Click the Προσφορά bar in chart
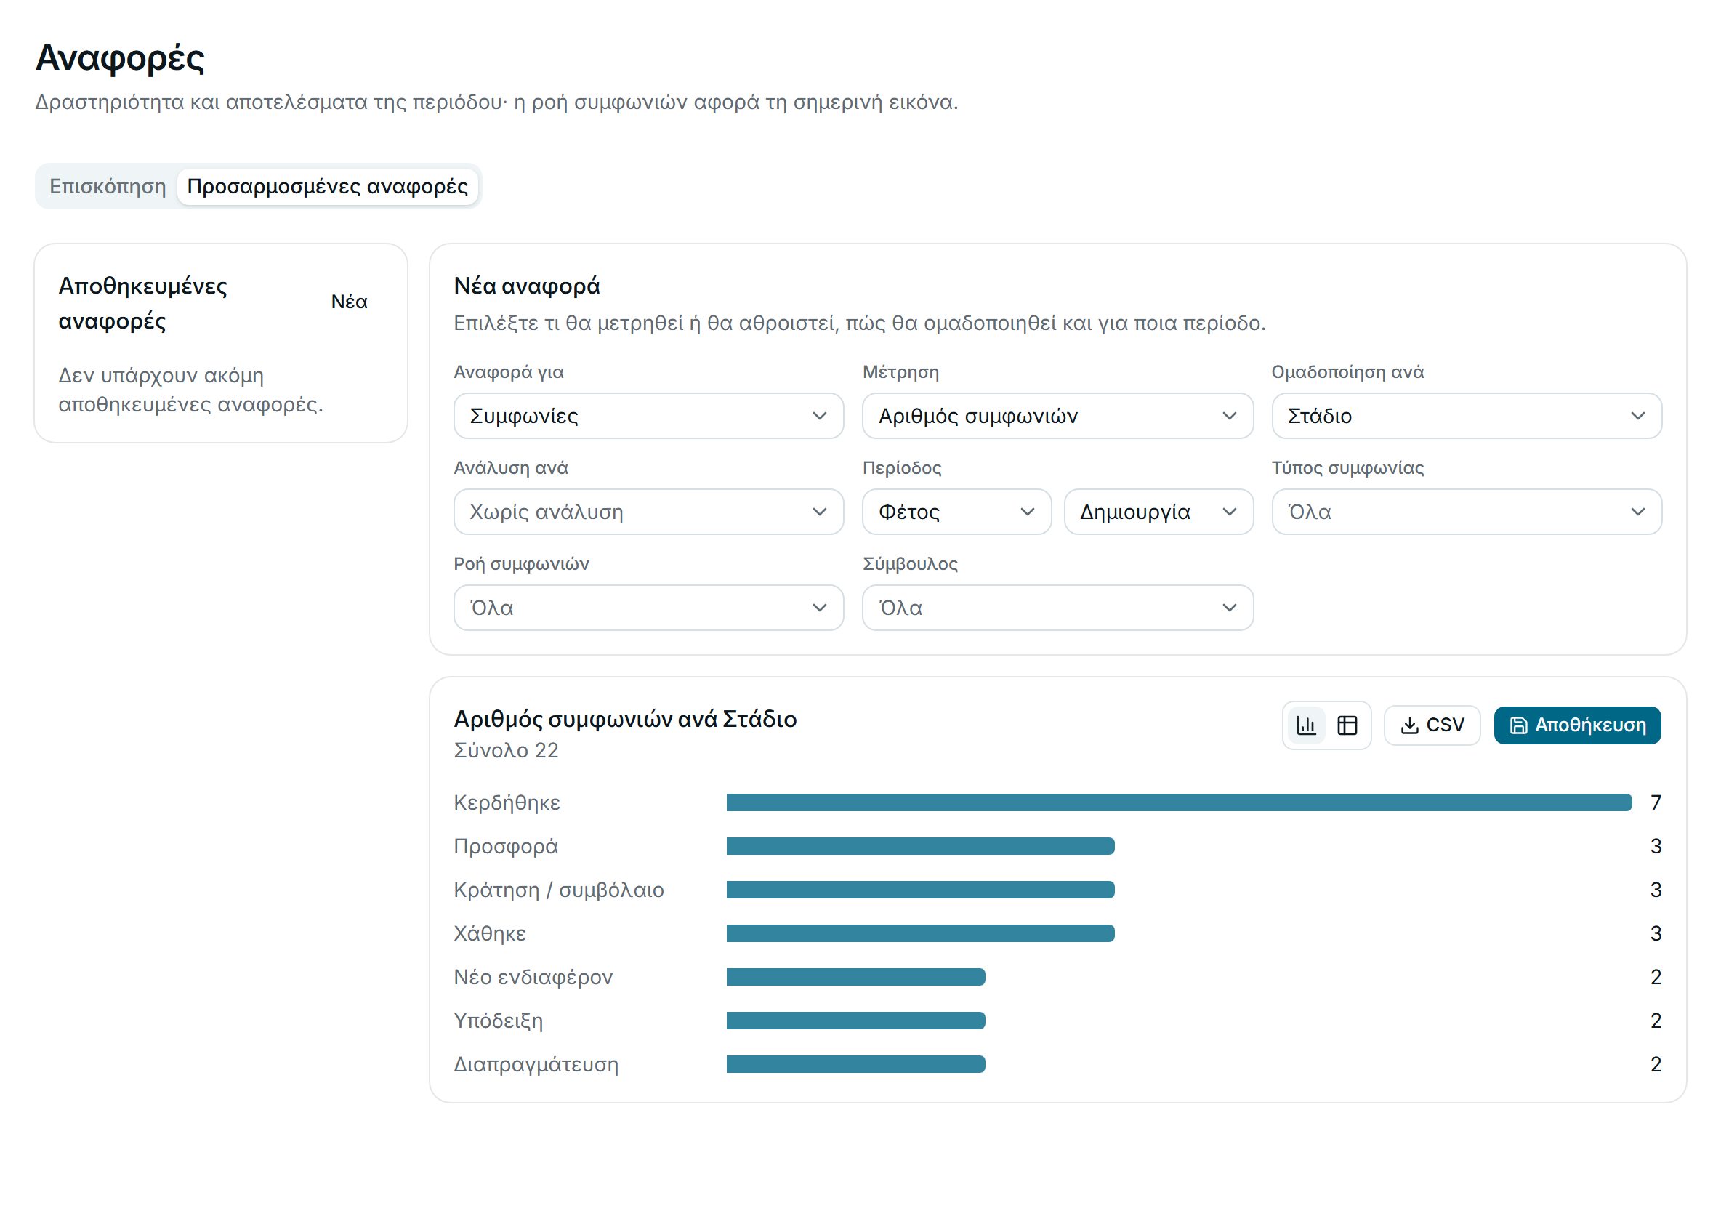 [920, 846]
